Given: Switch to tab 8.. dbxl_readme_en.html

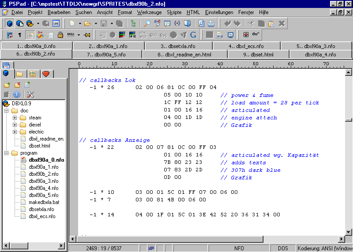Looking at the screenshot, I should click(x=184, y=54).
